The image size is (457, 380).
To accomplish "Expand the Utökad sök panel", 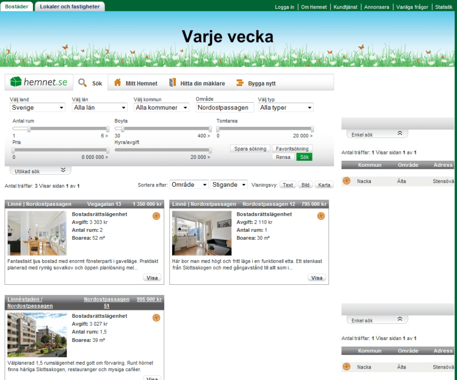I will (40, 171).
